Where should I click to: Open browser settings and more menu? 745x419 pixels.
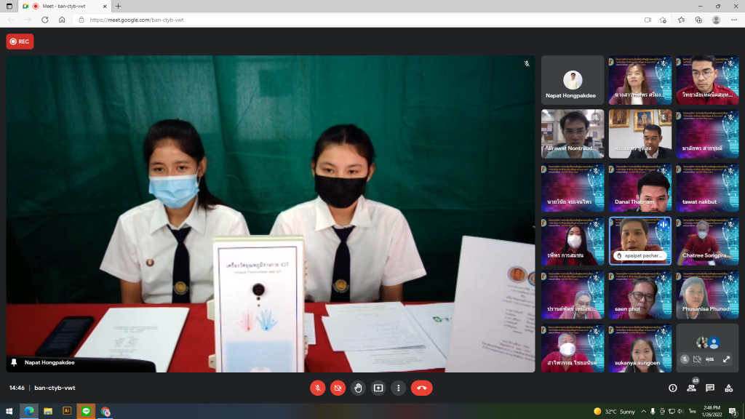pyautogui.click(x=734, y=20)
